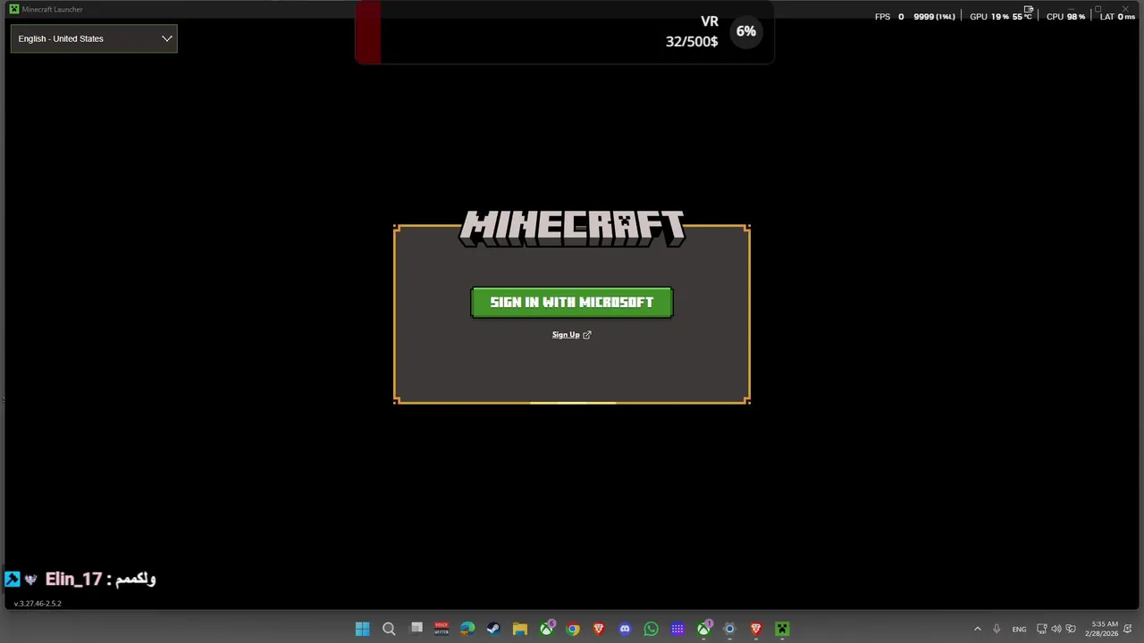Launch Google Chrome from taskbar

[x=573, y=629]
